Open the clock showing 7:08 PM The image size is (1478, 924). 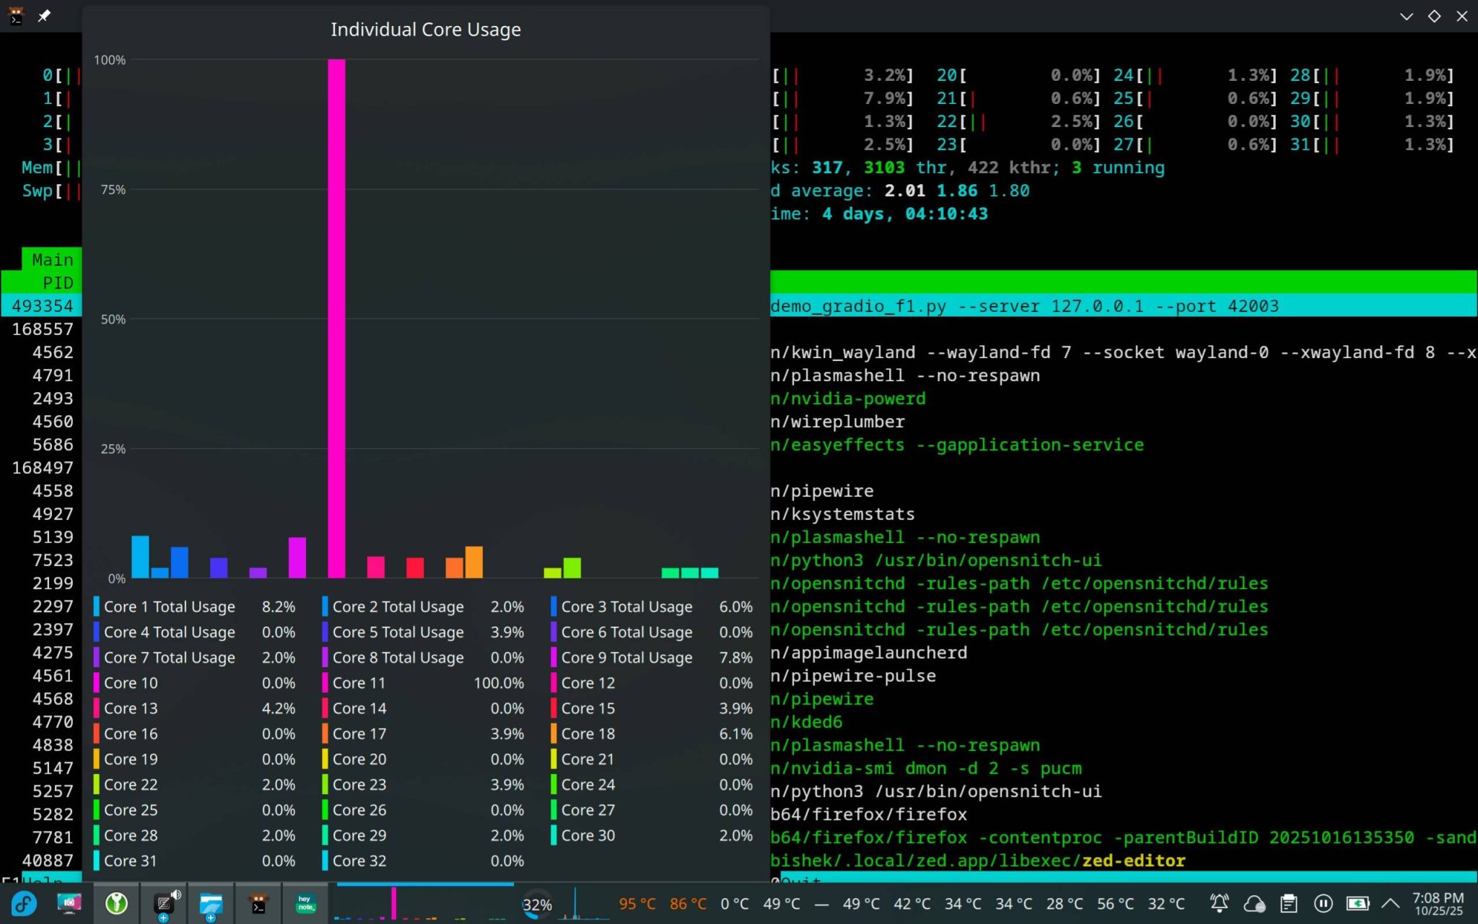tap(1438, 903)
